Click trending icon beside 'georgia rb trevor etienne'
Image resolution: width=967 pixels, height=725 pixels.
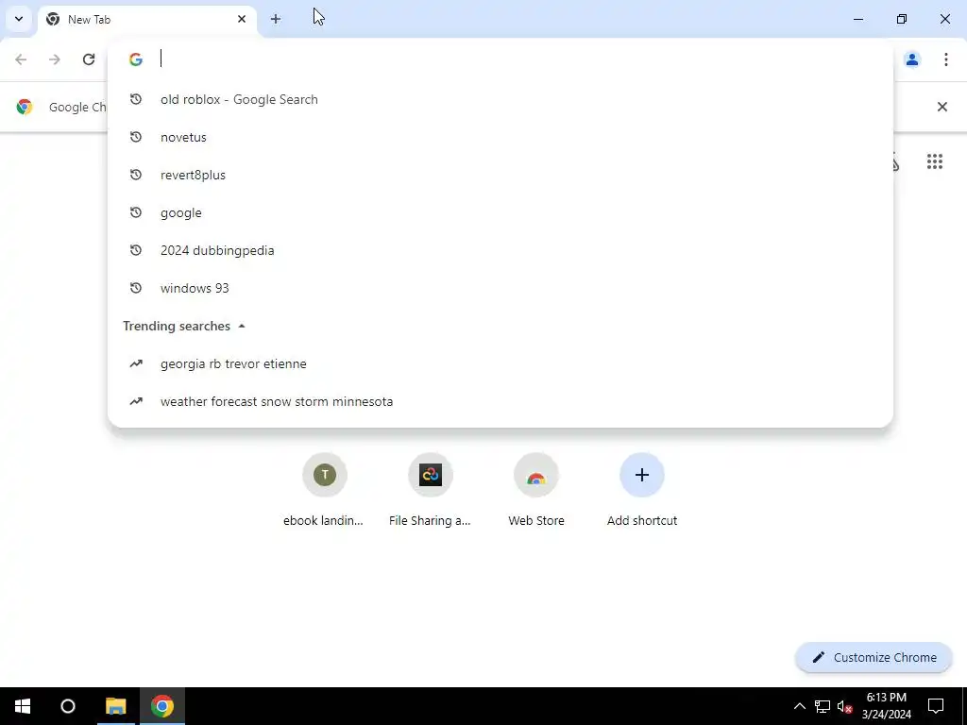136,363
